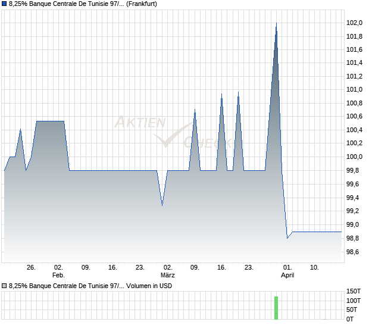Click the volume axis label 100T
This screenshot has height=325, width=369.
(x=354, y=301)
